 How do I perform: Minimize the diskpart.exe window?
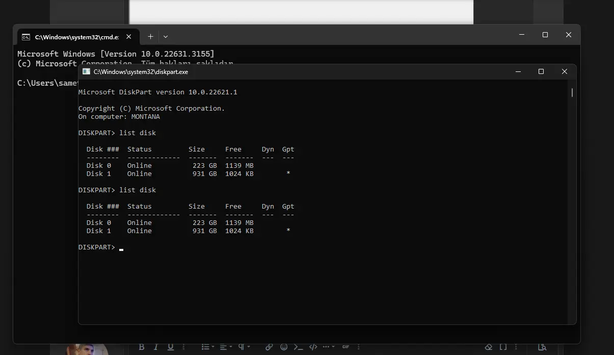coord(518,72)
